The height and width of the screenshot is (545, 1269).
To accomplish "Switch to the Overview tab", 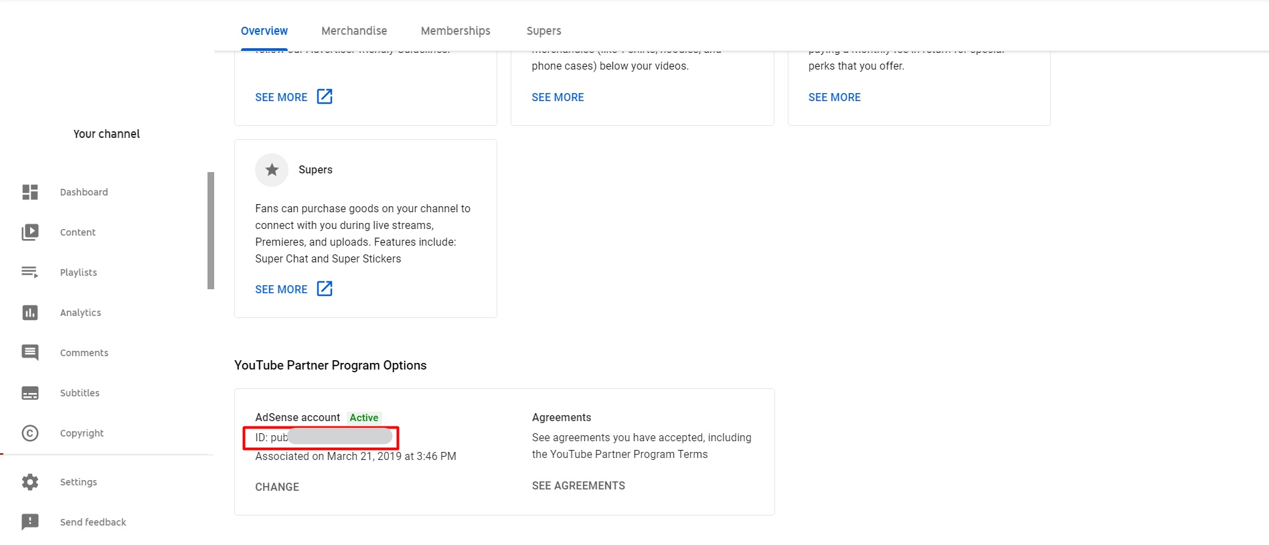I will point(264,31).
